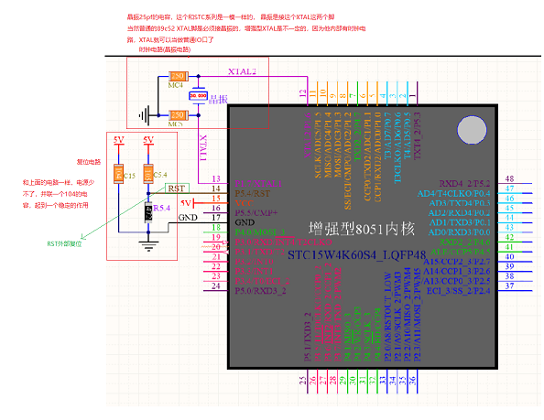
Task: Select bottom pin number 29
Action: click(343, 381)
